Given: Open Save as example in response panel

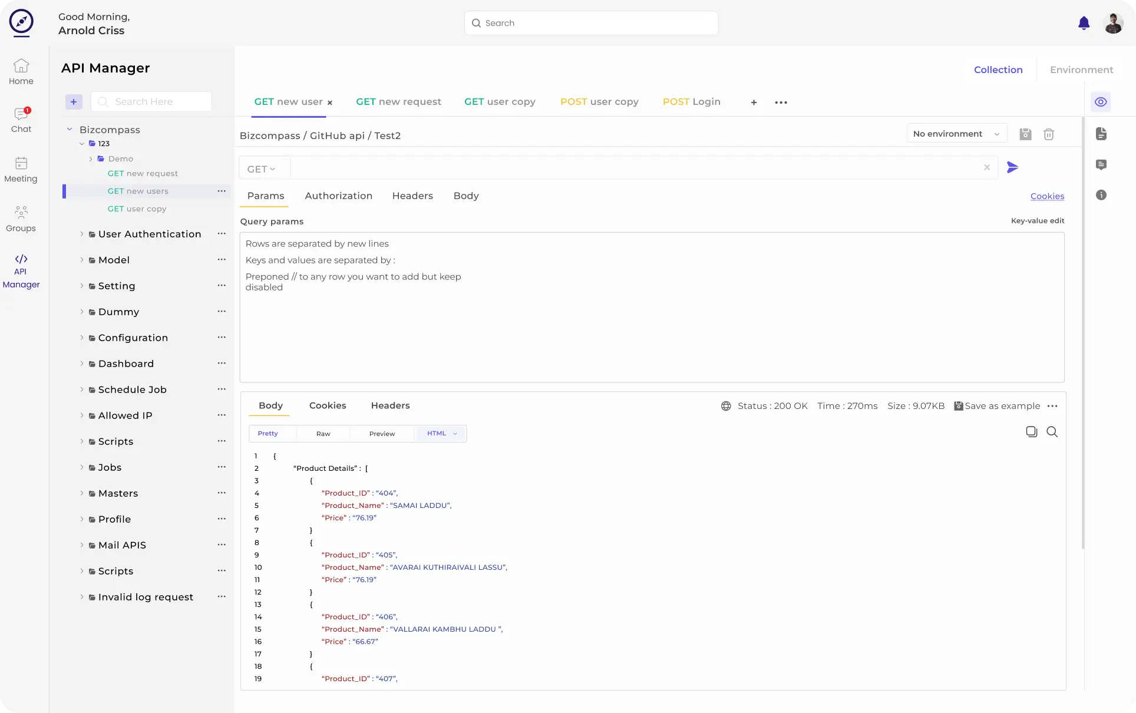Looking at the screenshot, I should pyautogui.click(x=1002, y=406).
